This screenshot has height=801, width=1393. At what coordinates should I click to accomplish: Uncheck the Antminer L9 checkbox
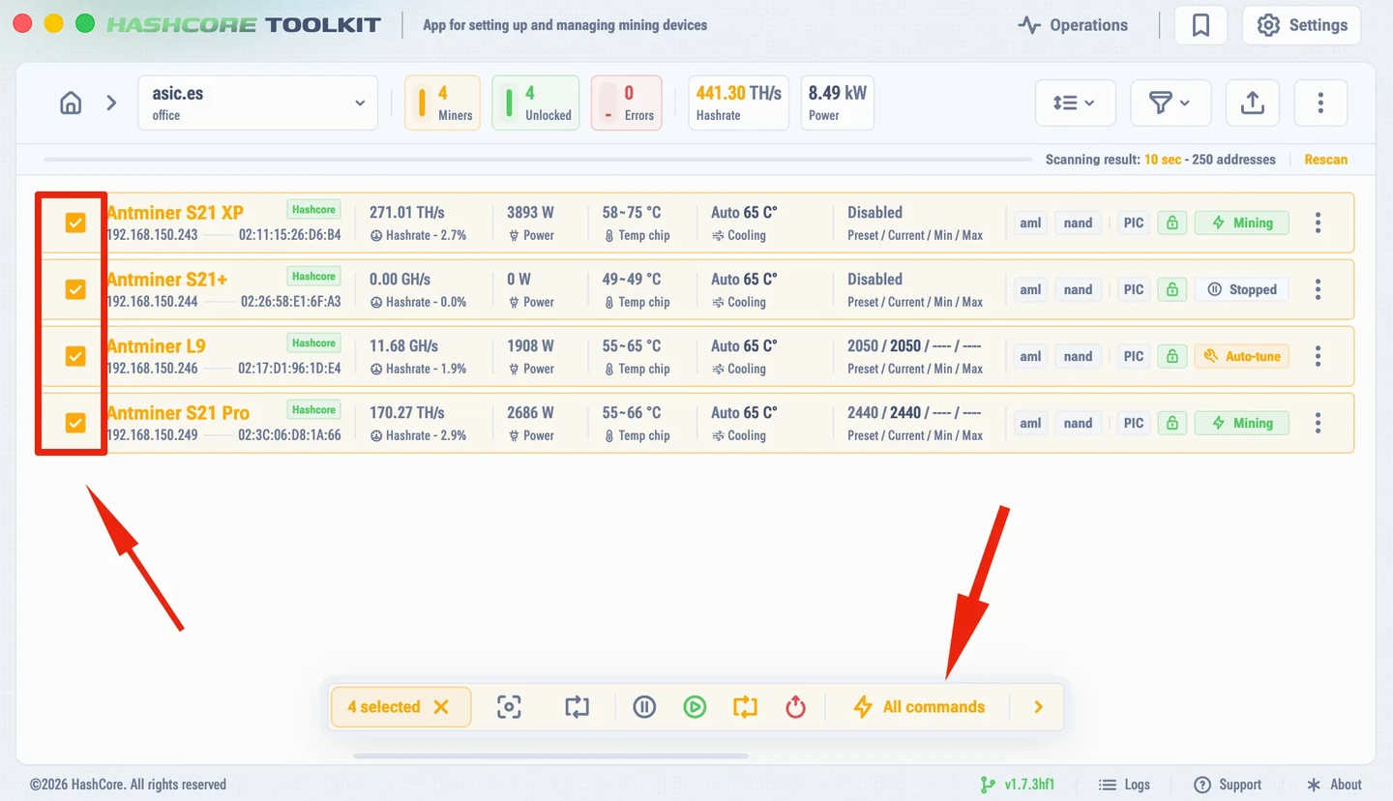(x=75, y=356)
